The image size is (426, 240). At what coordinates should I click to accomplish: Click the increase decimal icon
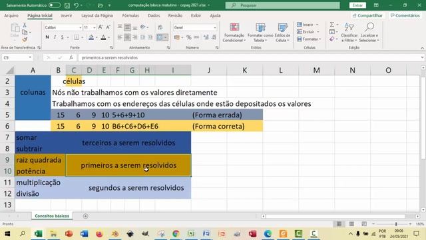206,37
